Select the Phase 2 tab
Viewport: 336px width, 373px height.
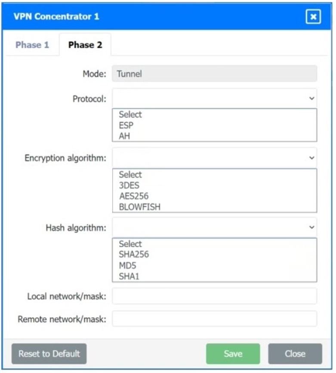click(x=84, y=45)
